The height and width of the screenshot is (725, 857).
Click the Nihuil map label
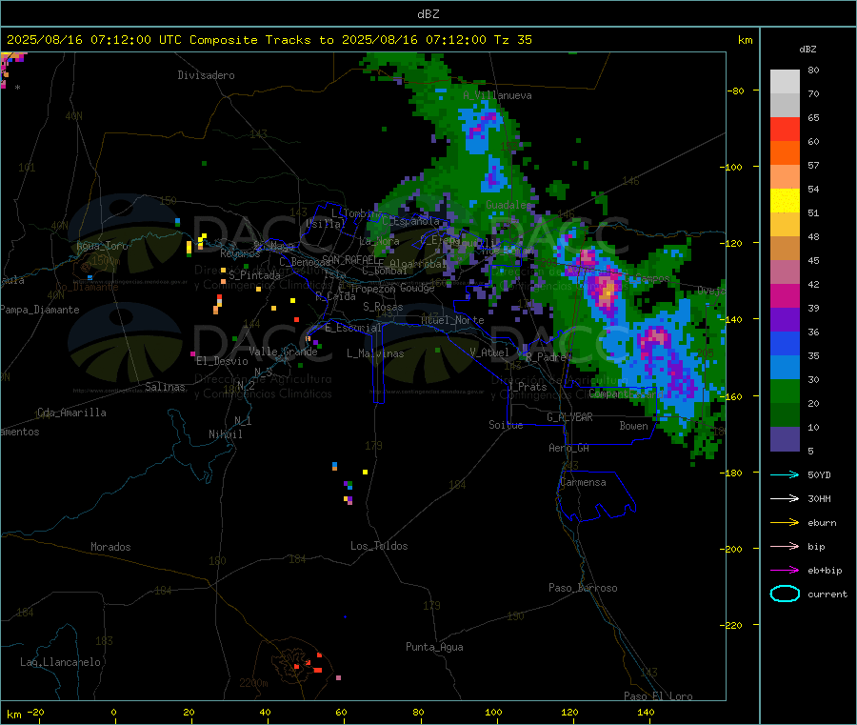pos(225,434)
